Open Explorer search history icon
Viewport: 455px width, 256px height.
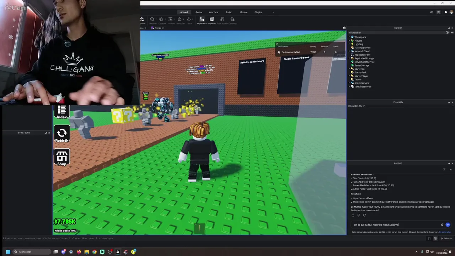pos(447,32)
